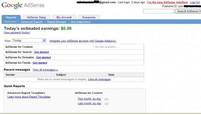Click the Advanced Report Templates heading
The height and width of the screenshot is (115, 201).
click(26, 93)
